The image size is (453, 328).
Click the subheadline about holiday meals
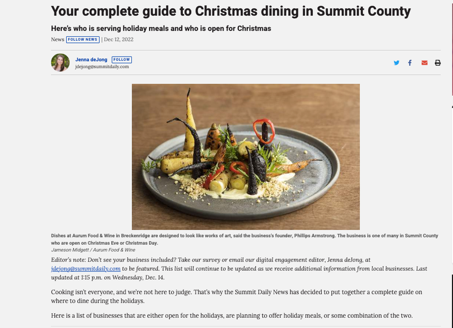(161, 28)
